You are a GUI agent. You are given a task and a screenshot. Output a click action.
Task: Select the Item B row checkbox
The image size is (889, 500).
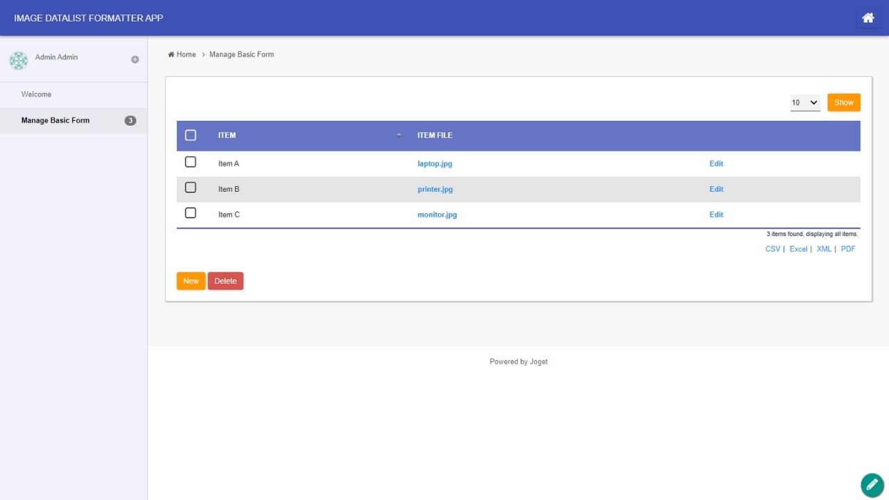[190, 187]
